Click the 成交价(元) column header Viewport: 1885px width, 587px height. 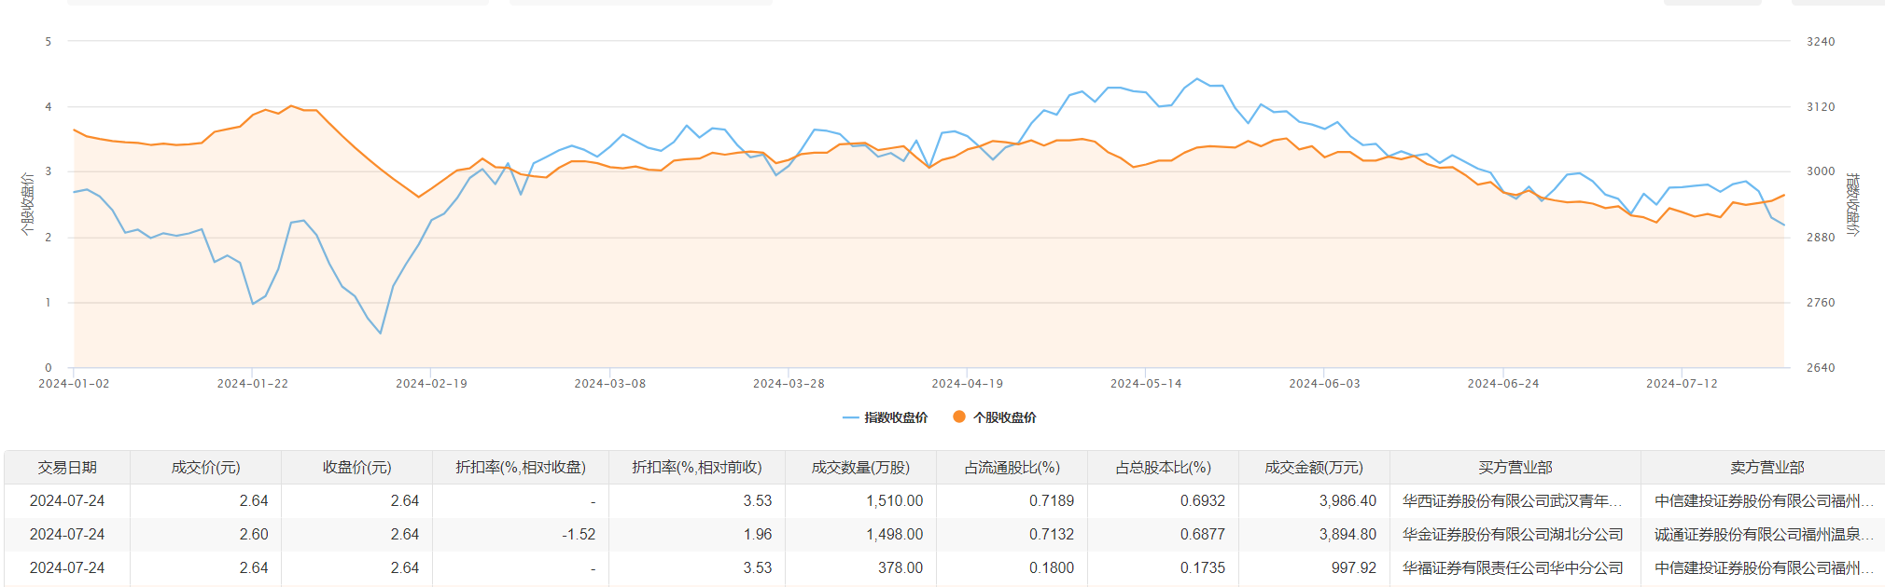click(205, 468)
